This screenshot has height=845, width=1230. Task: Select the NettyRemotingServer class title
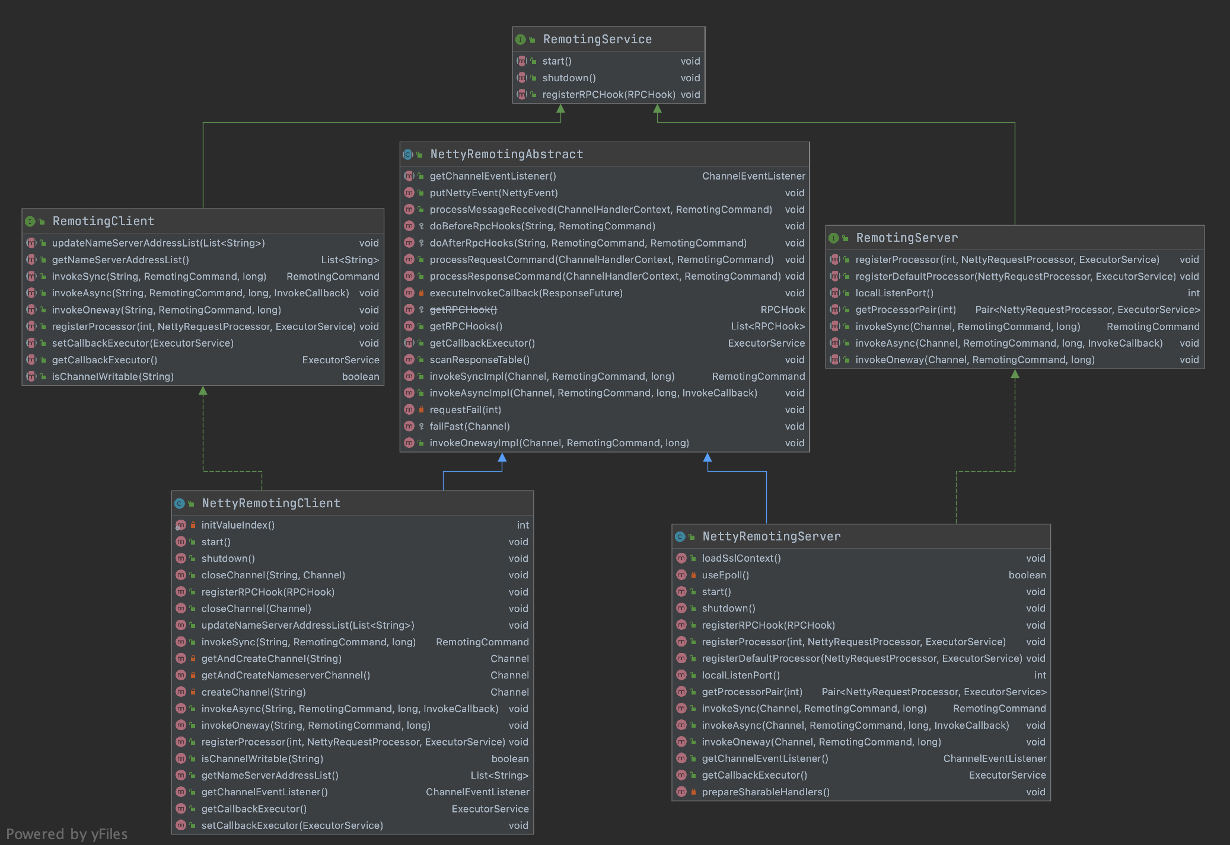(x=771, y=536)
